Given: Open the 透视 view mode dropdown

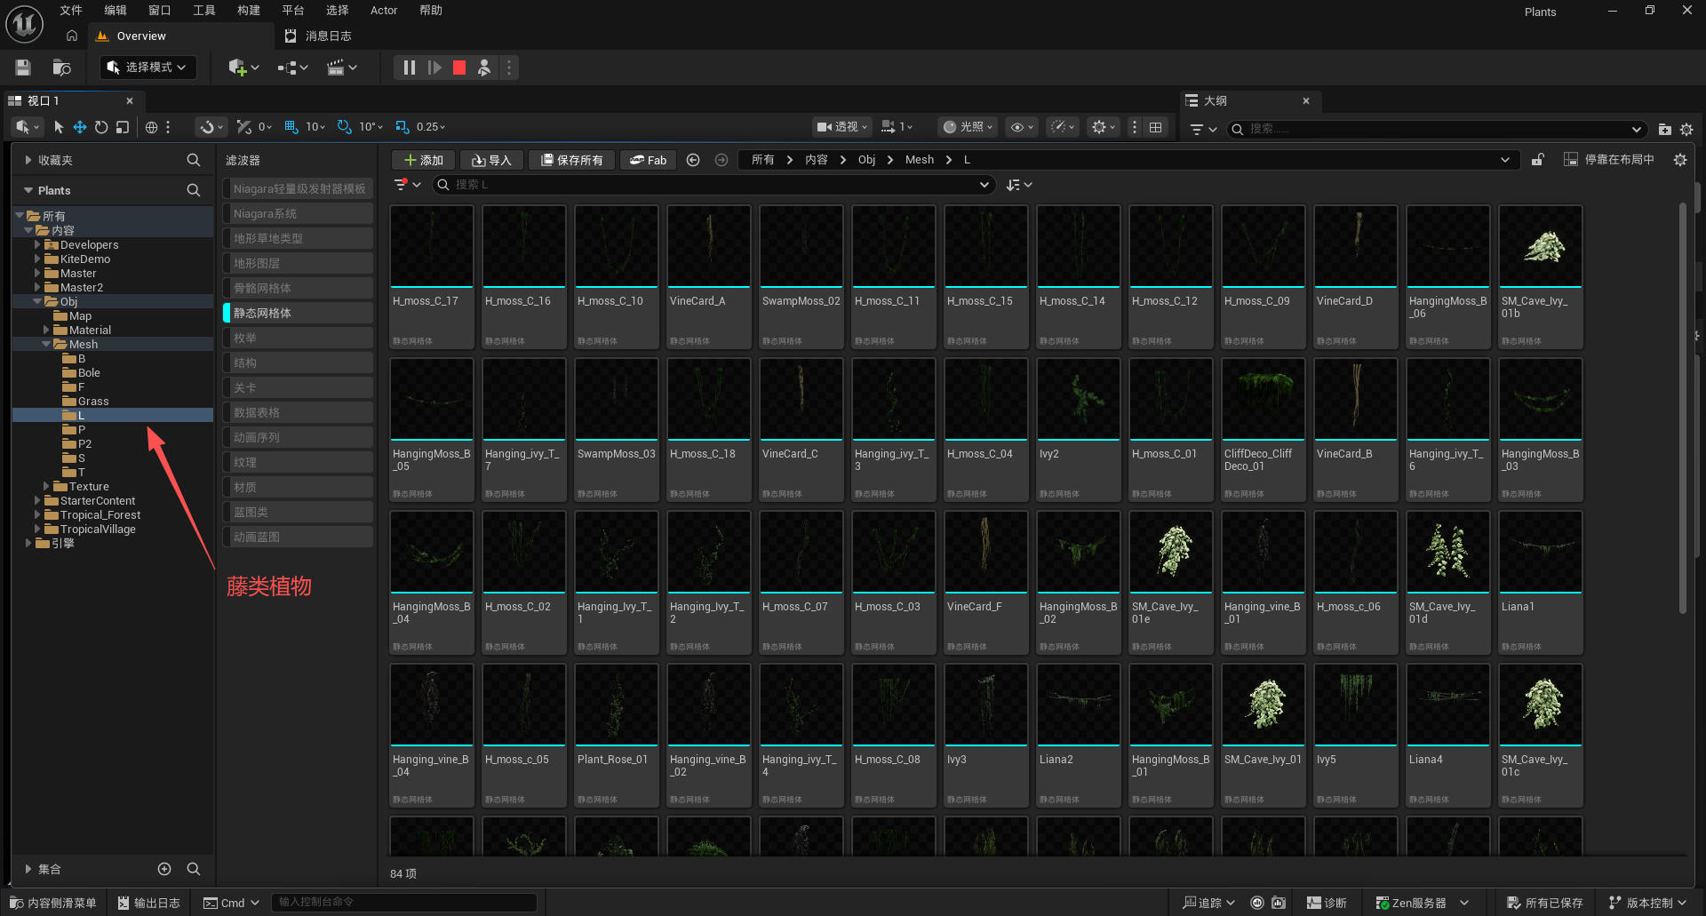Looking at the screenshot, I should pos(841,127).
